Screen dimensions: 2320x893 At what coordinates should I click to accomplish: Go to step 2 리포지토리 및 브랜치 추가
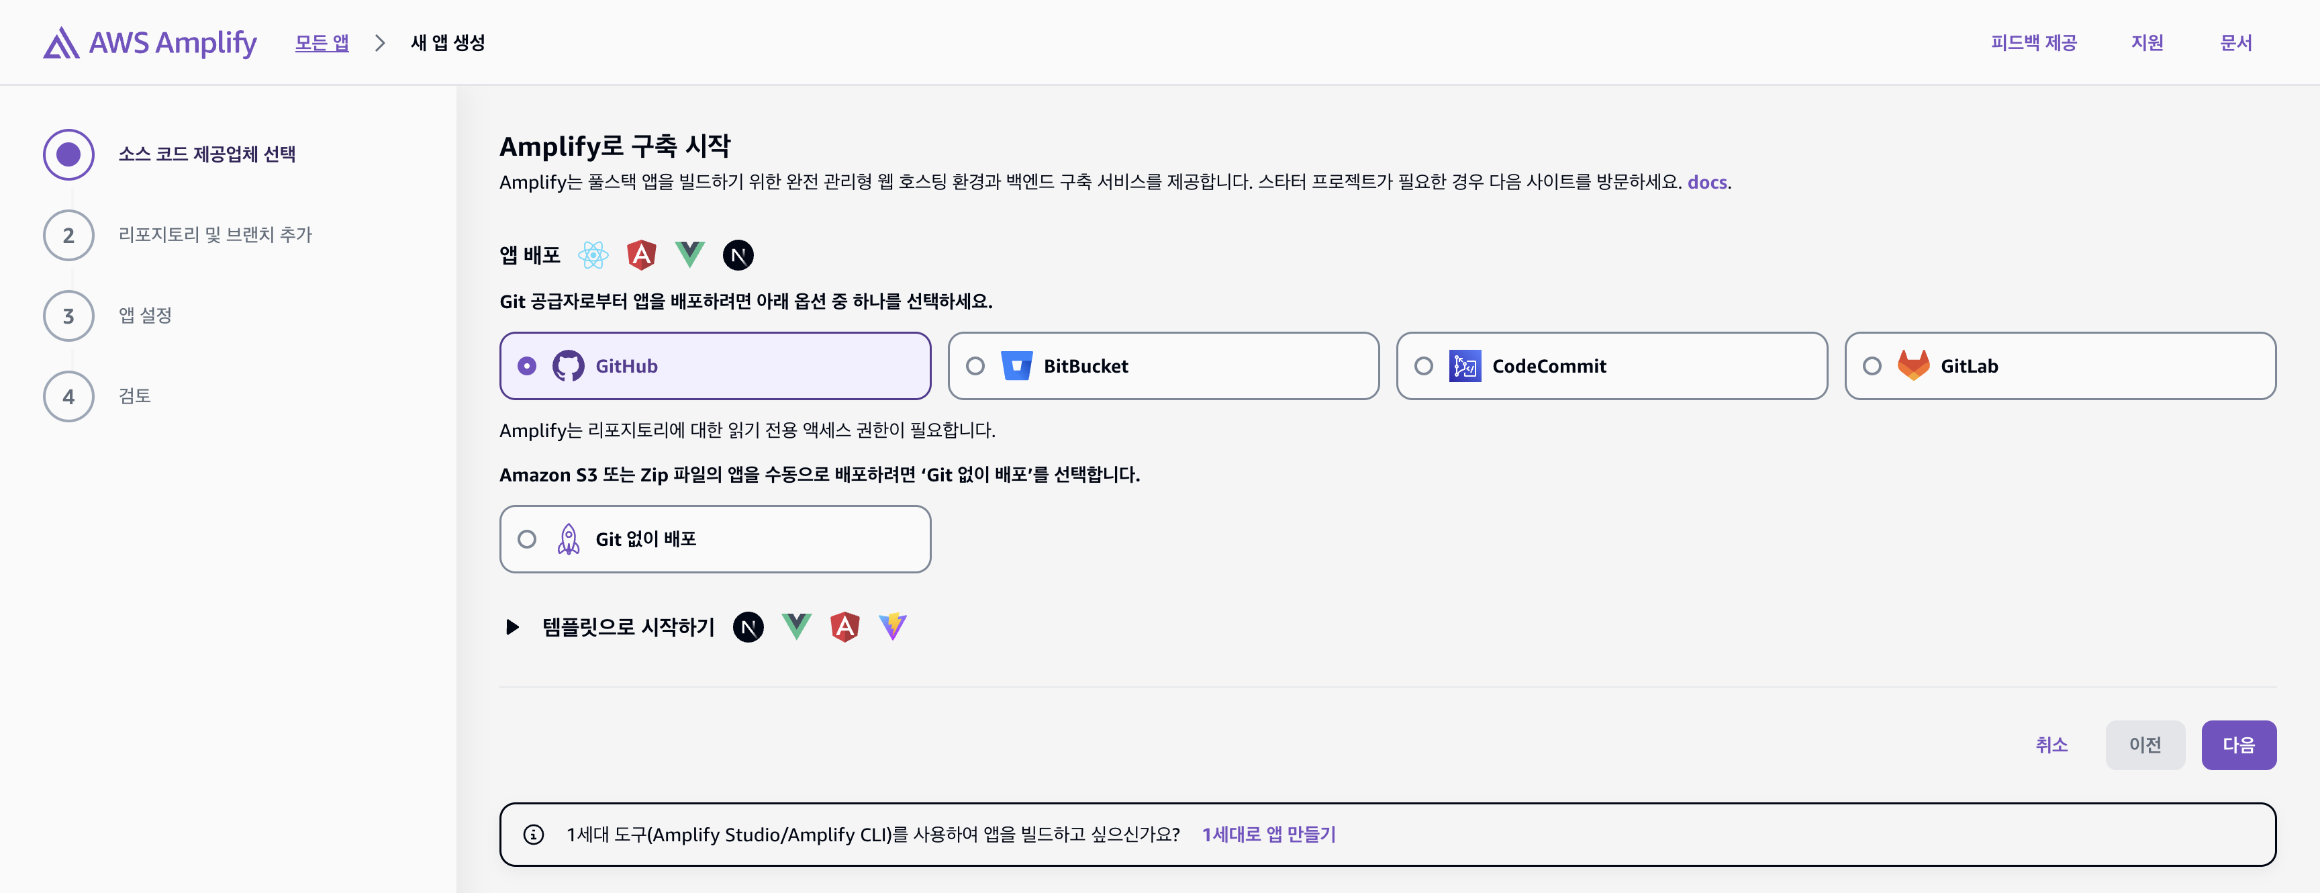[214, 235]
